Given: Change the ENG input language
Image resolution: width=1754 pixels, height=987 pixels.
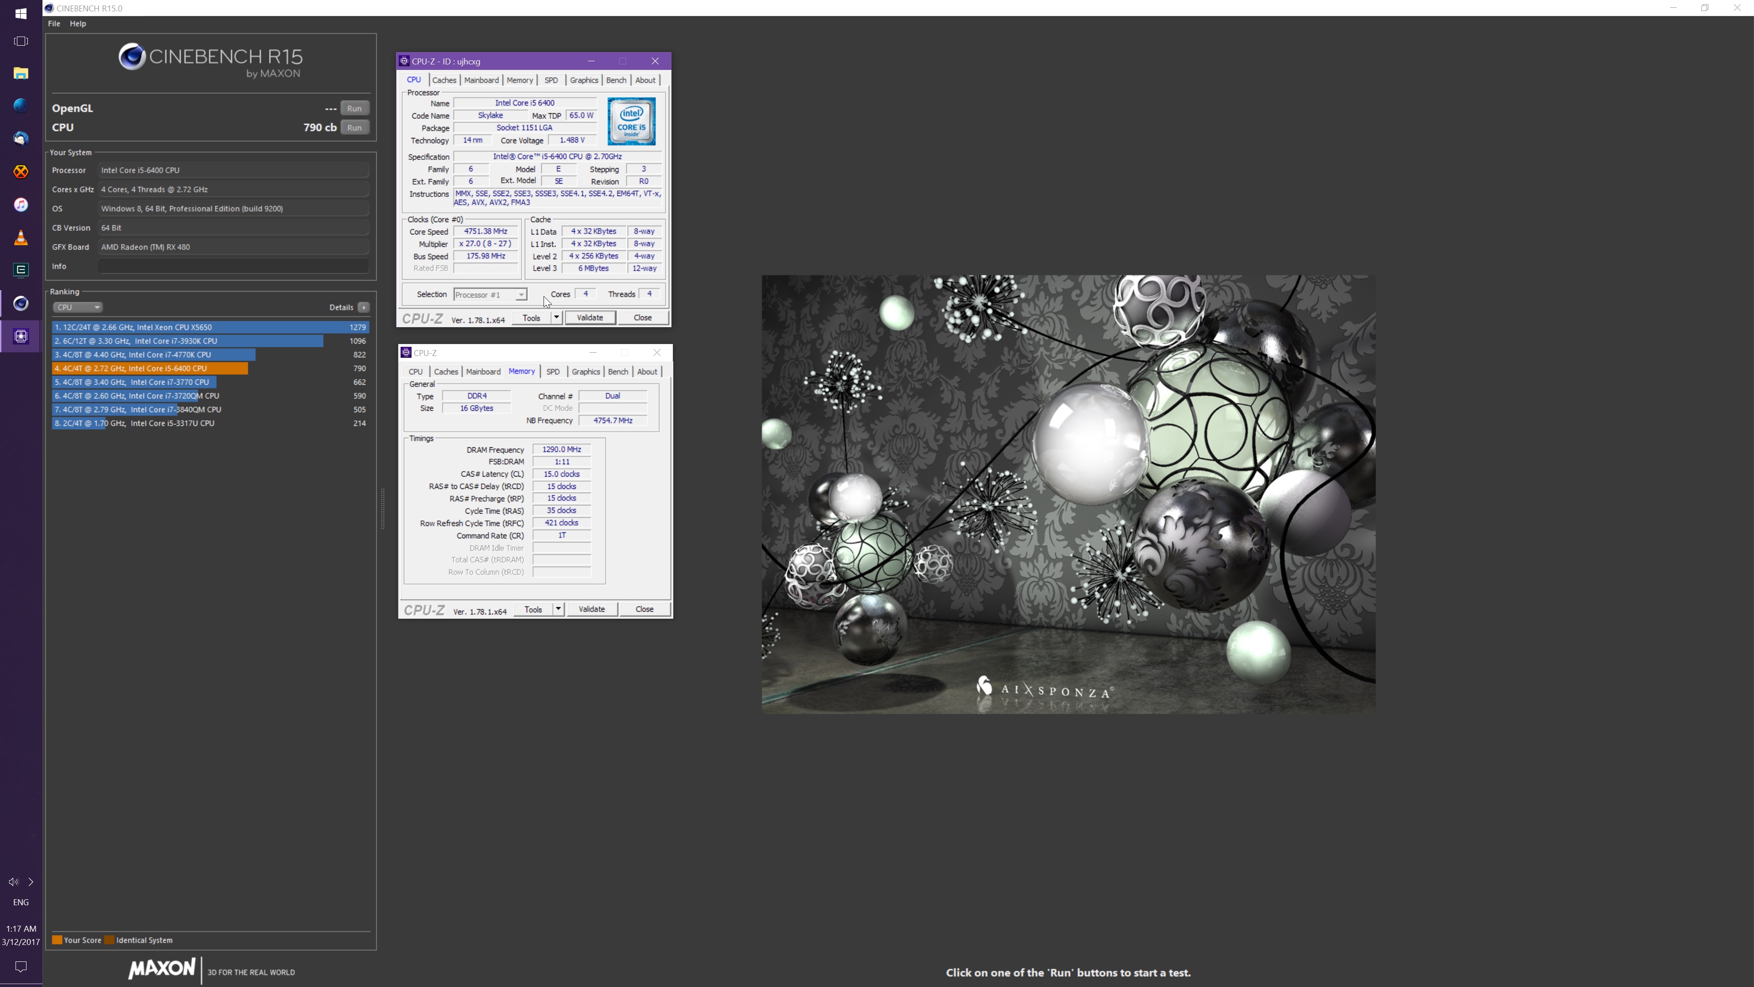Looking at the screenshot, I should (x=21, y=902).
